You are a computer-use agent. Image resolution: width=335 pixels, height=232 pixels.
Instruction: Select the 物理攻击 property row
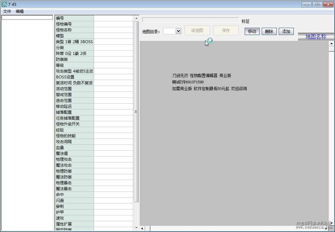click(x=94, y=159)
